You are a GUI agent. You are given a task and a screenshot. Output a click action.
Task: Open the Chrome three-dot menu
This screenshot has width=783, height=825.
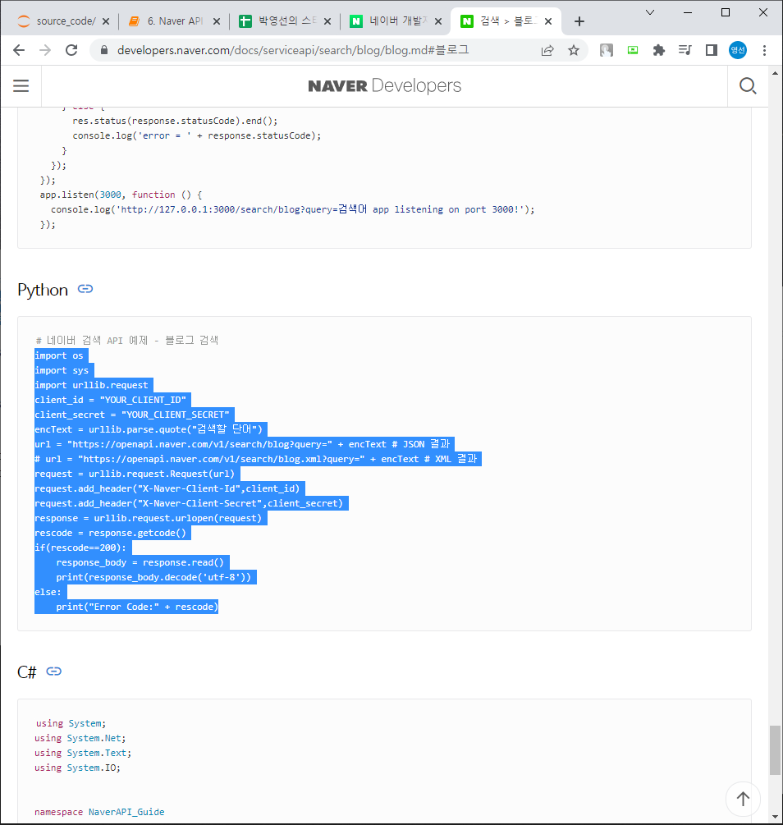[765, 50]
